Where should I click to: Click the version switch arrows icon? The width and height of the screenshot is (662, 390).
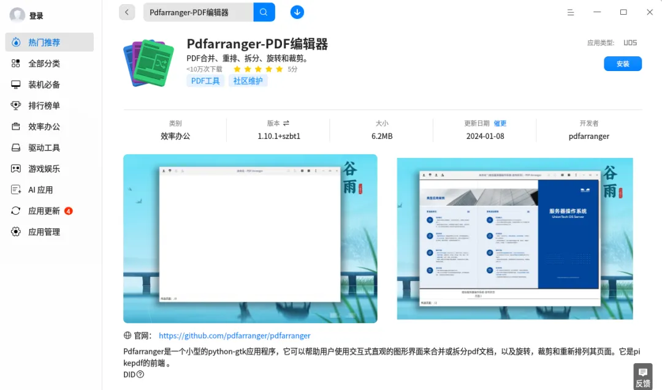tap(286, 123)
